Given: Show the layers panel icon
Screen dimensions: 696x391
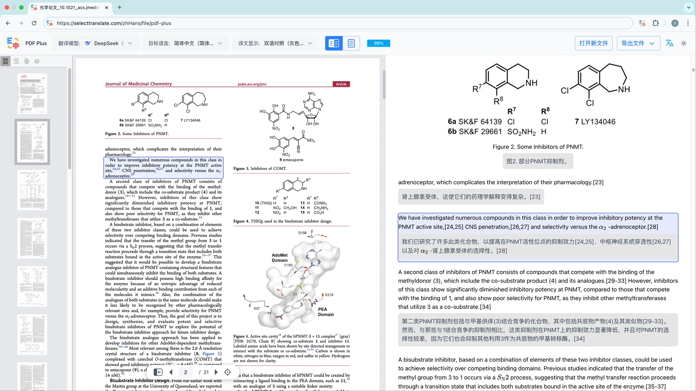Looking at the screenshot, I should [37, 61].
